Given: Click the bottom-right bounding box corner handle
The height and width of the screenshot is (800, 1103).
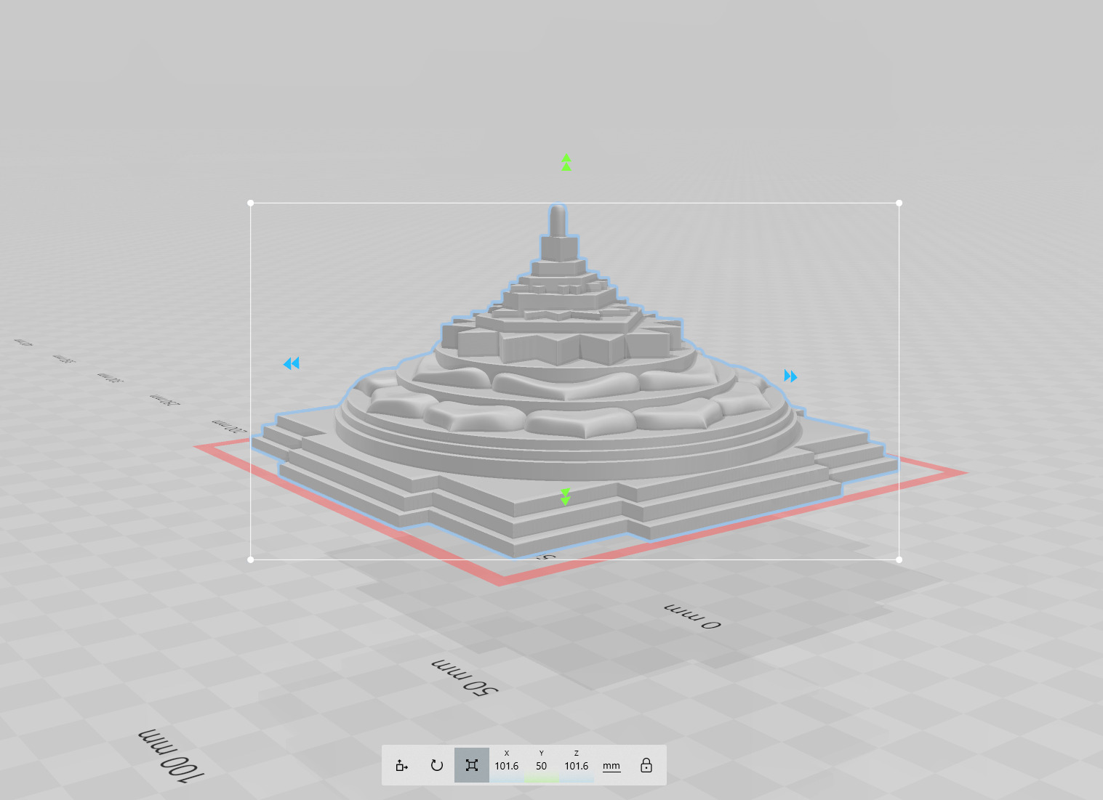Looking at the screenshot, I should tap(899, 559).
